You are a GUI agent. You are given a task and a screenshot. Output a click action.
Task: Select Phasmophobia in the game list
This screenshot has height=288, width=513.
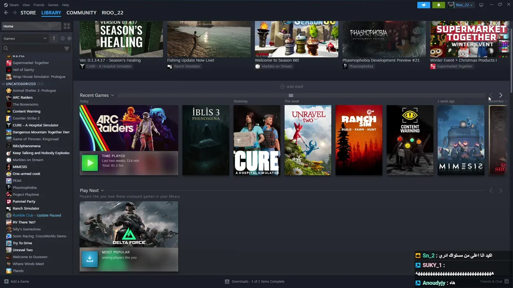24,188
